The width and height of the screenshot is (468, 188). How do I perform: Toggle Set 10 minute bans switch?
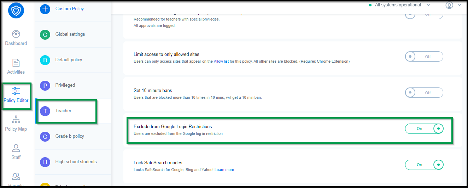pos(424,93)
